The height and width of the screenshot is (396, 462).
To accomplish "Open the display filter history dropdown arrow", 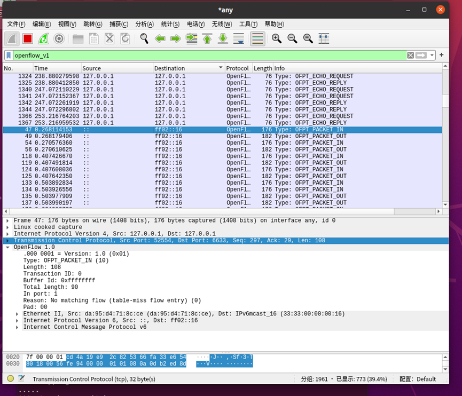I will pos(432,55).
